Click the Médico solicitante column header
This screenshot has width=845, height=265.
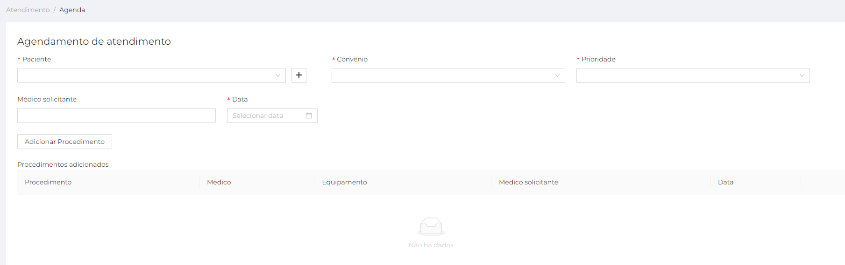[x=528, y=182]
